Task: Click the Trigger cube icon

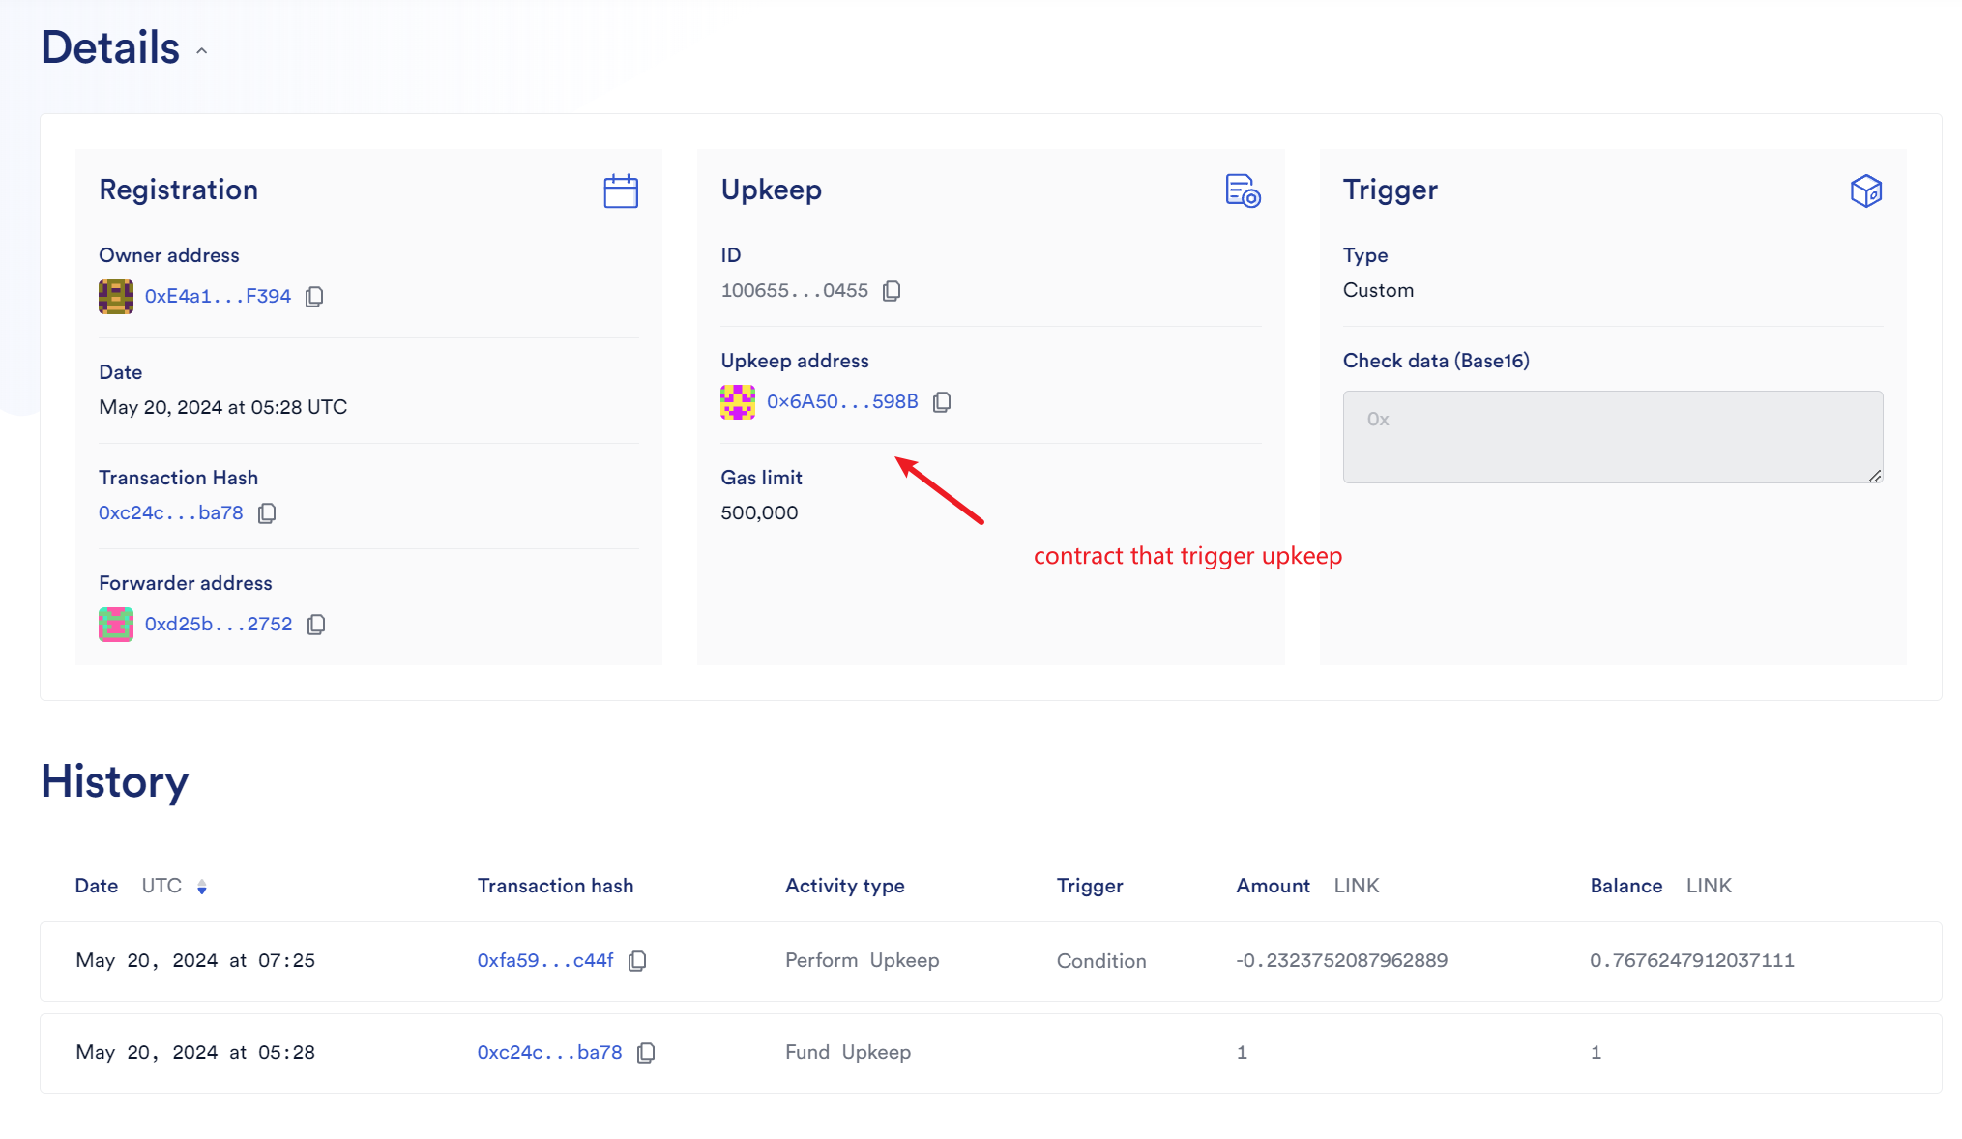Action: tap(1865, 191)
